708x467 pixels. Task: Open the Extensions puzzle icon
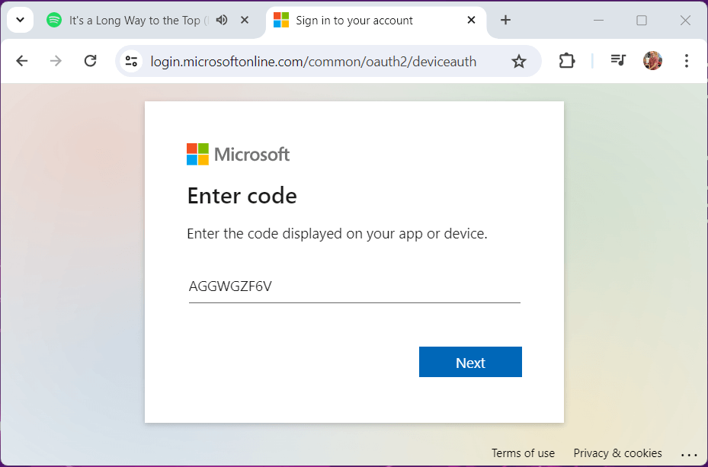(x=567, y=61)
